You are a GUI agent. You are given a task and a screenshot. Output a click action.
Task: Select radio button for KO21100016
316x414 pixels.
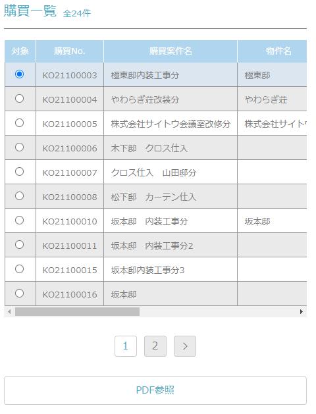pos(19,294)
